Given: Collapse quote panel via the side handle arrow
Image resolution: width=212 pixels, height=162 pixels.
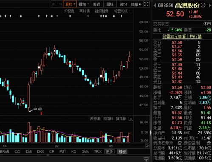Looking at the screenshot, I should (x=151, y=133).
